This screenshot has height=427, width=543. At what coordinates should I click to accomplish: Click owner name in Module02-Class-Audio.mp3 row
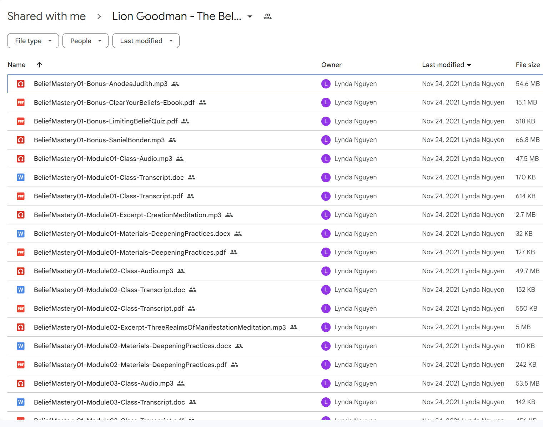tap(356, 271)
